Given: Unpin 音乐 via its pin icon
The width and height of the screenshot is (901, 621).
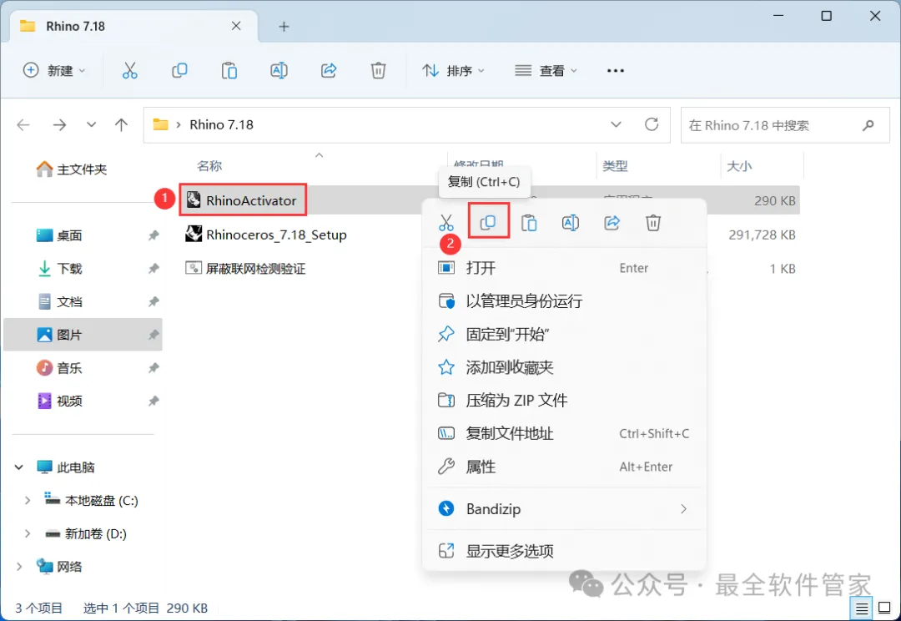Looking at the screenshot, I should click(x=154, y=368).
